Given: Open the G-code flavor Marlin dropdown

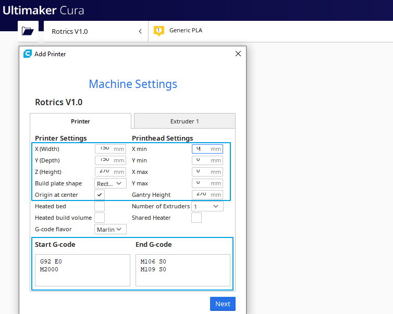Looking at the screenshot, I should (110, 229).
